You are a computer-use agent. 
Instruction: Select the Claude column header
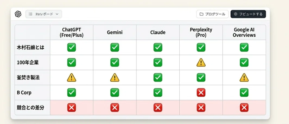click(158, 33)
